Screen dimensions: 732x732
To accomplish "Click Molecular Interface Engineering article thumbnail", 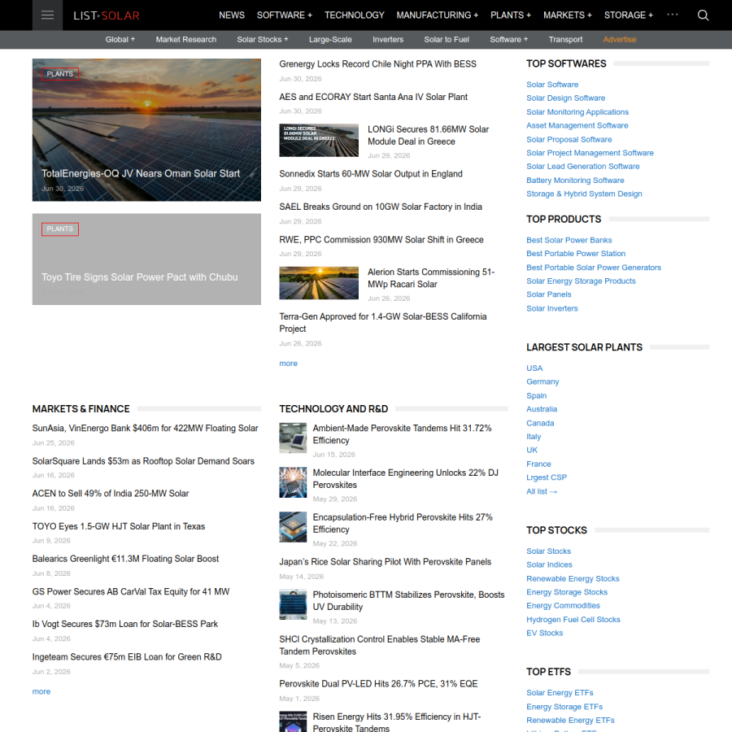I will pyautogui.click(x=293, y=482).
